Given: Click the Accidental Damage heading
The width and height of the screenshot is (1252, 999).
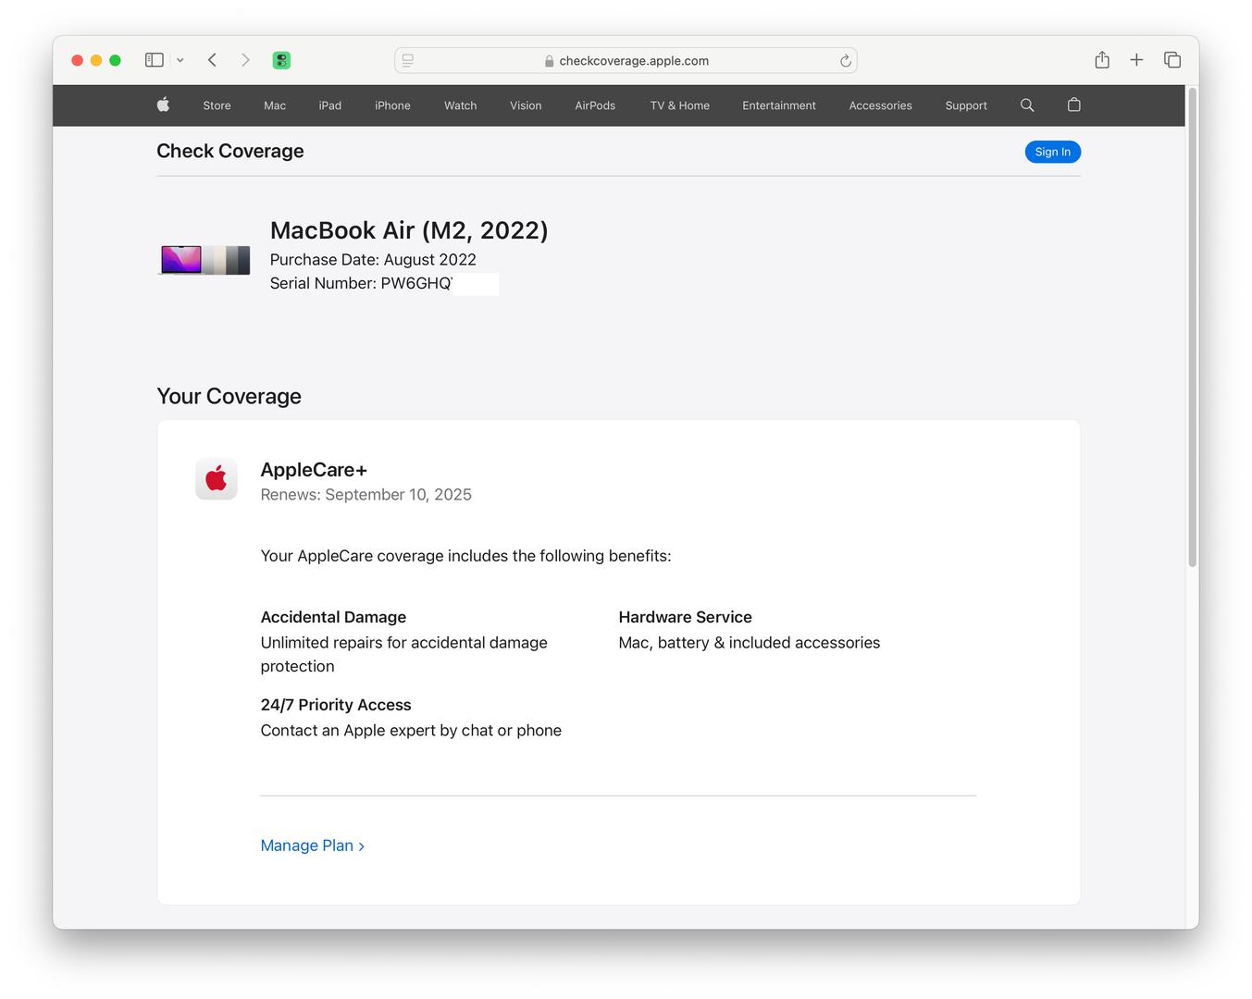Looking at the screenshot, I should point(333,617).
